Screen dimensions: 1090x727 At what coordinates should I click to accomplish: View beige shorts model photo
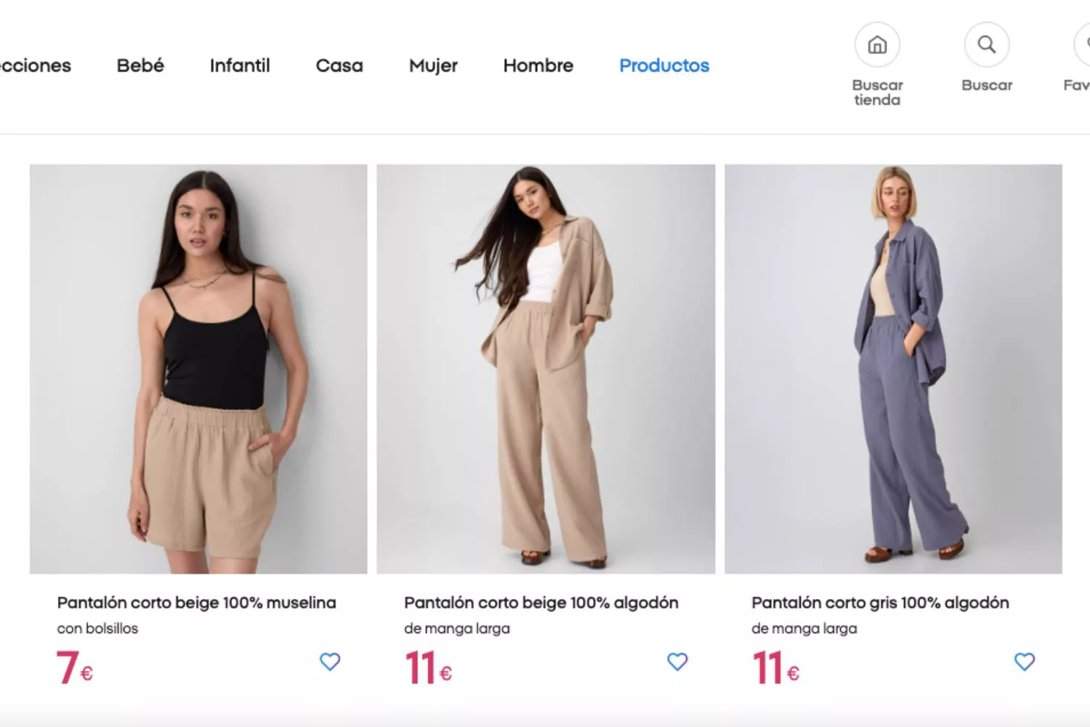[198, 369]
